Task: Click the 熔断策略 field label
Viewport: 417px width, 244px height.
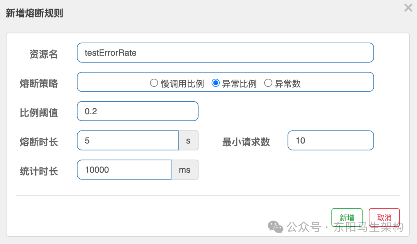Action: 39,83
